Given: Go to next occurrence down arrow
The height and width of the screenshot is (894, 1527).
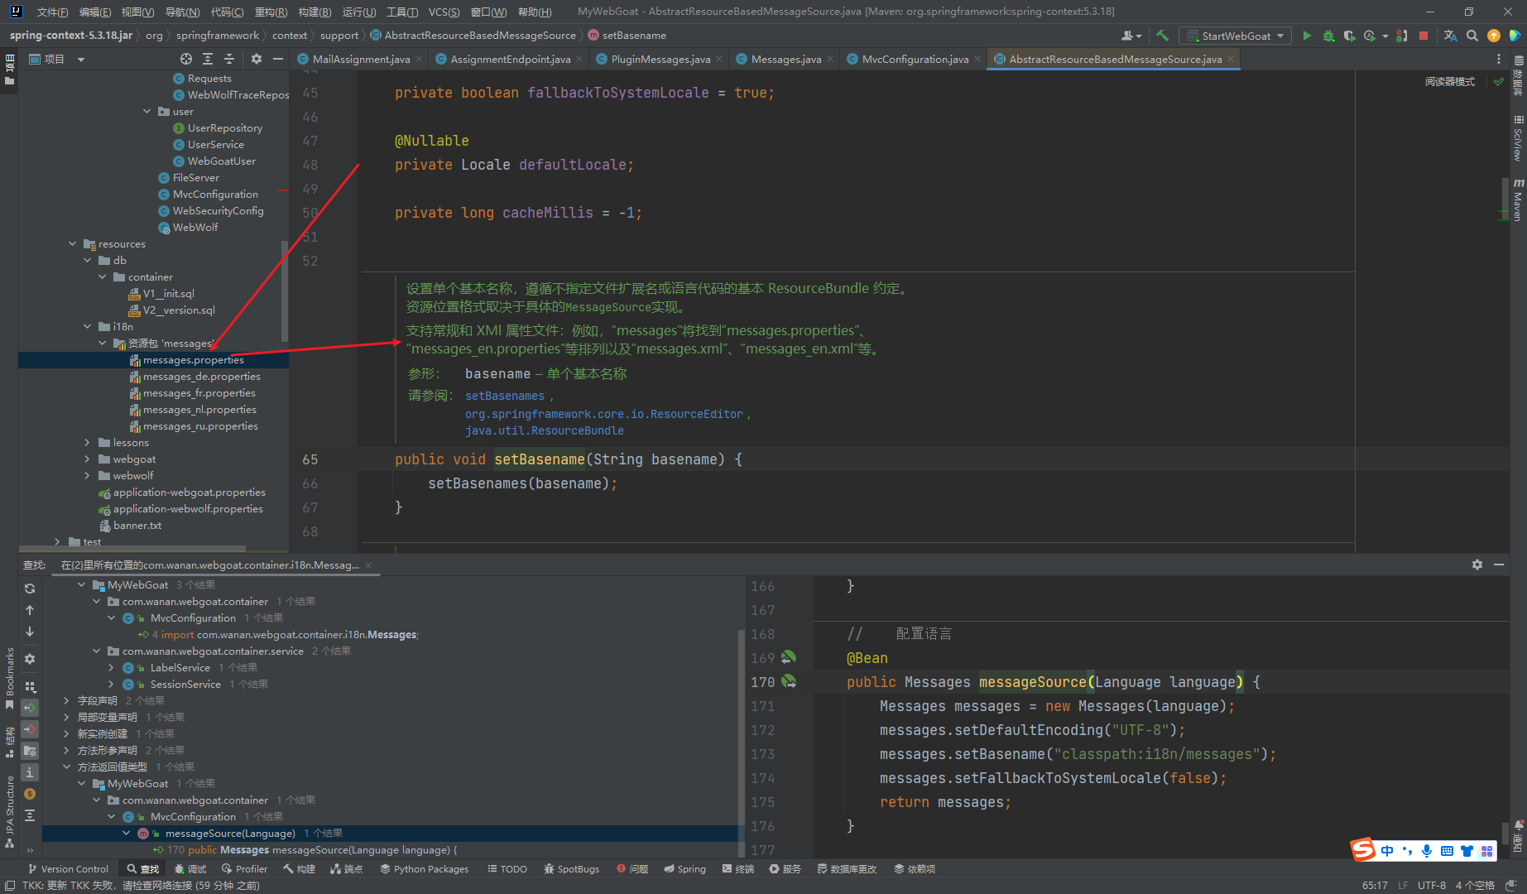Looking at the screenshot, I should point(30,632).
